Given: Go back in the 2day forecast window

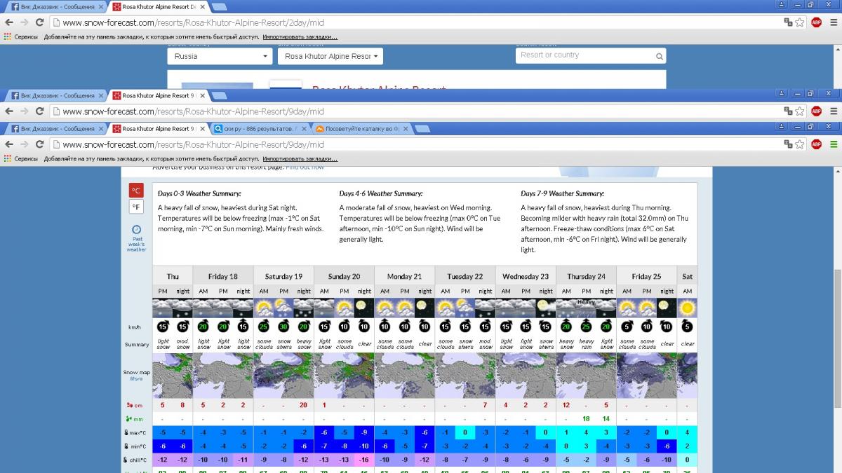Looking at the screenshot, I should (8, 22).
